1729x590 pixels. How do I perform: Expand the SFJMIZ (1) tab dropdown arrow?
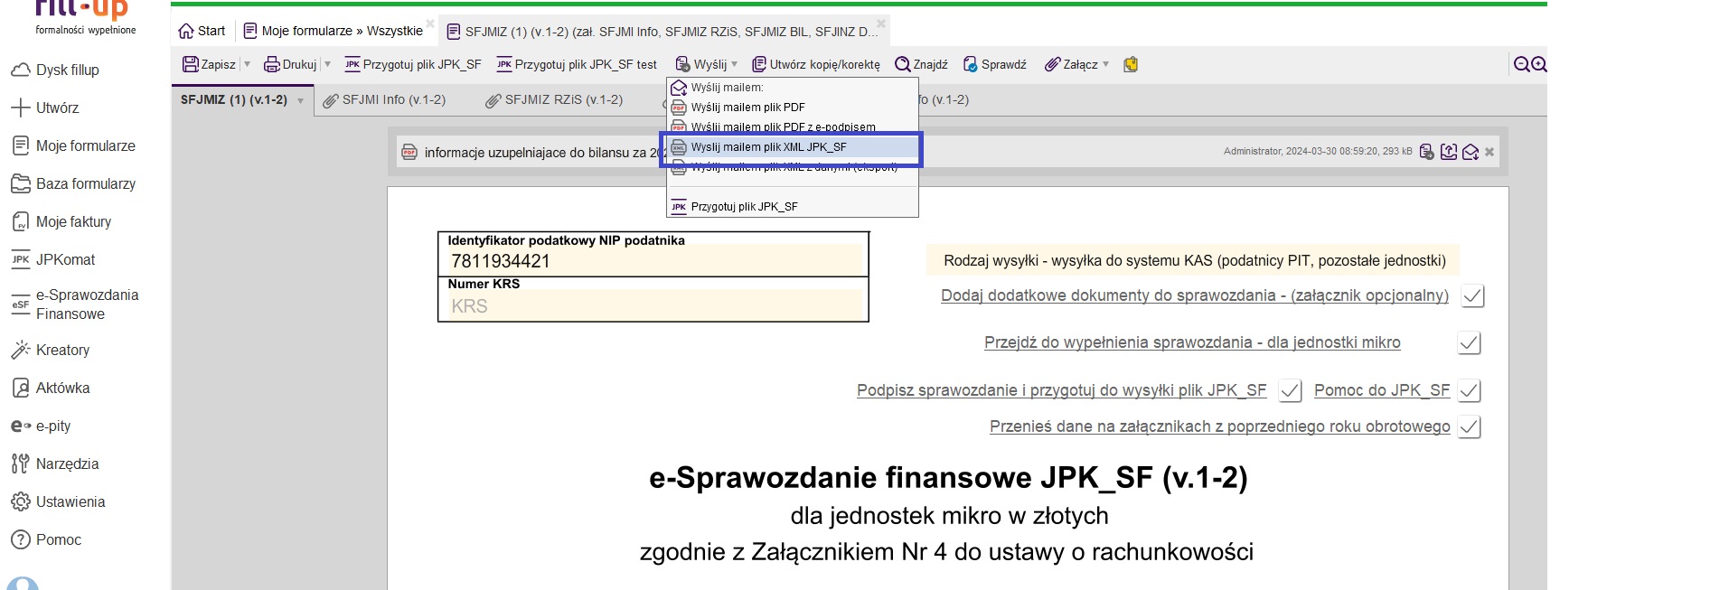click(300, 100)
